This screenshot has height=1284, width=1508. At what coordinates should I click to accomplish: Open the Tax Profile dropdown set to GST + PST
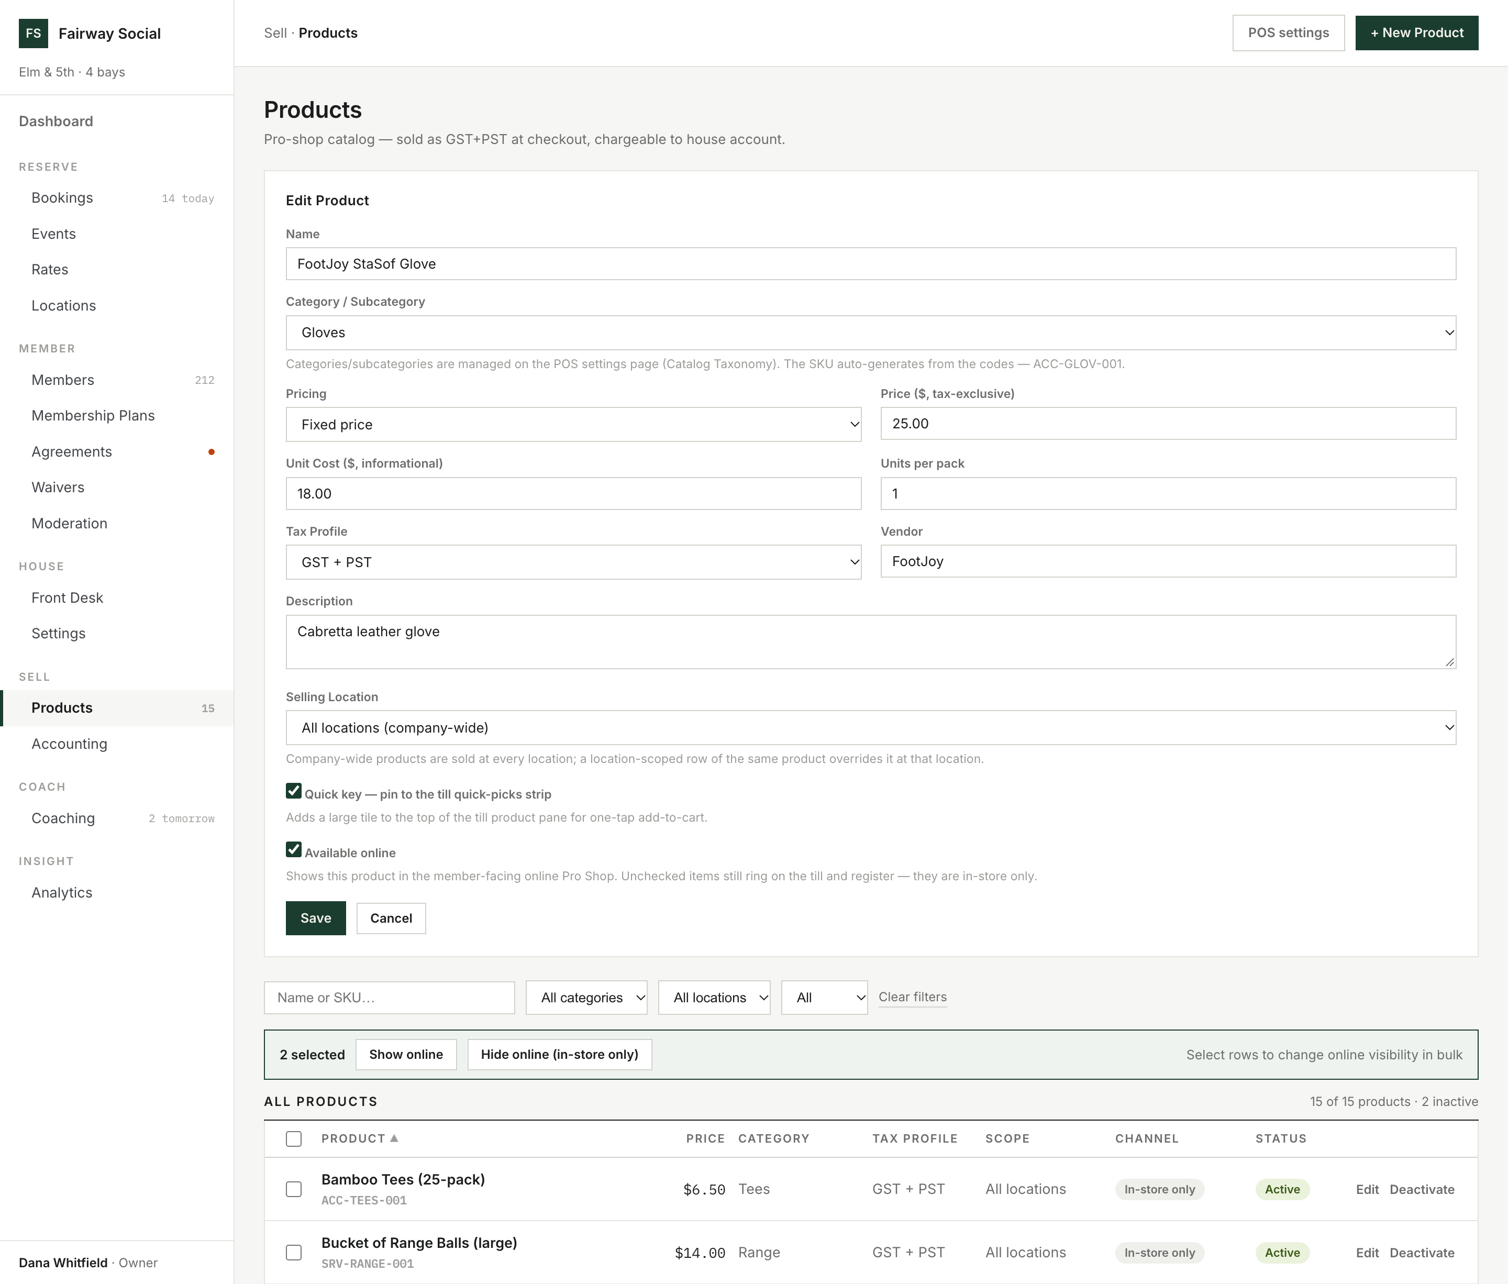pyautogui.click(x=573, y=562)
